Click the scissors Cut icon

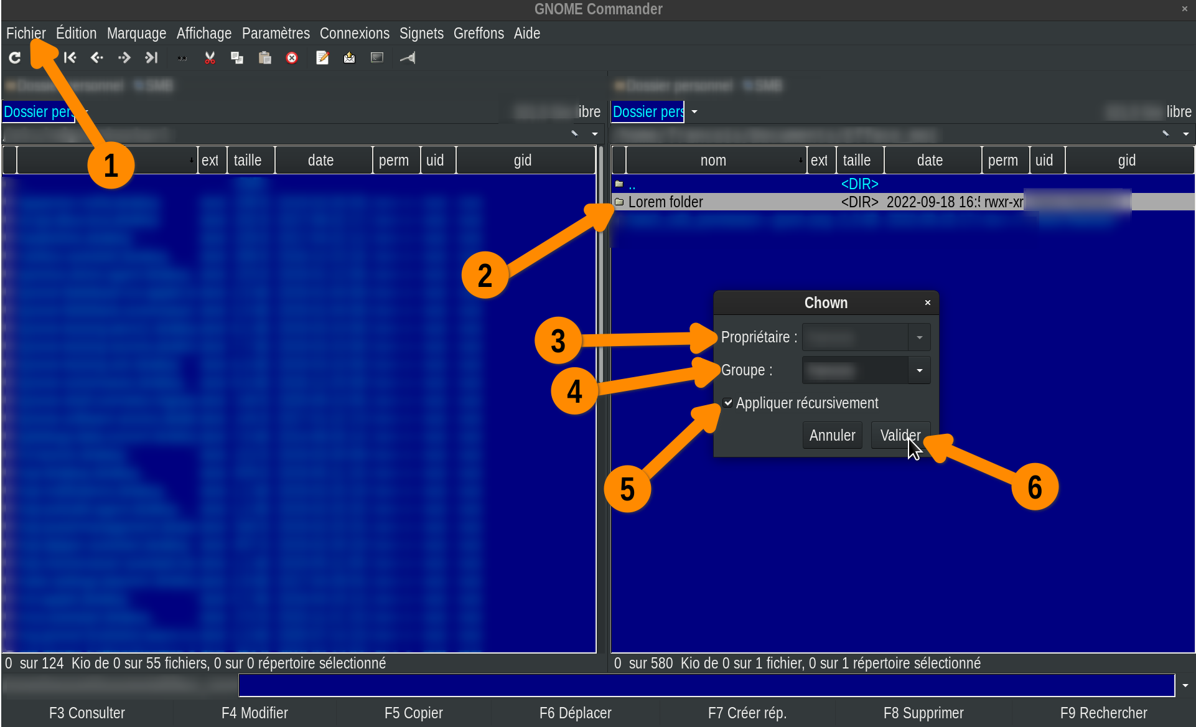(x=210, y=58)
